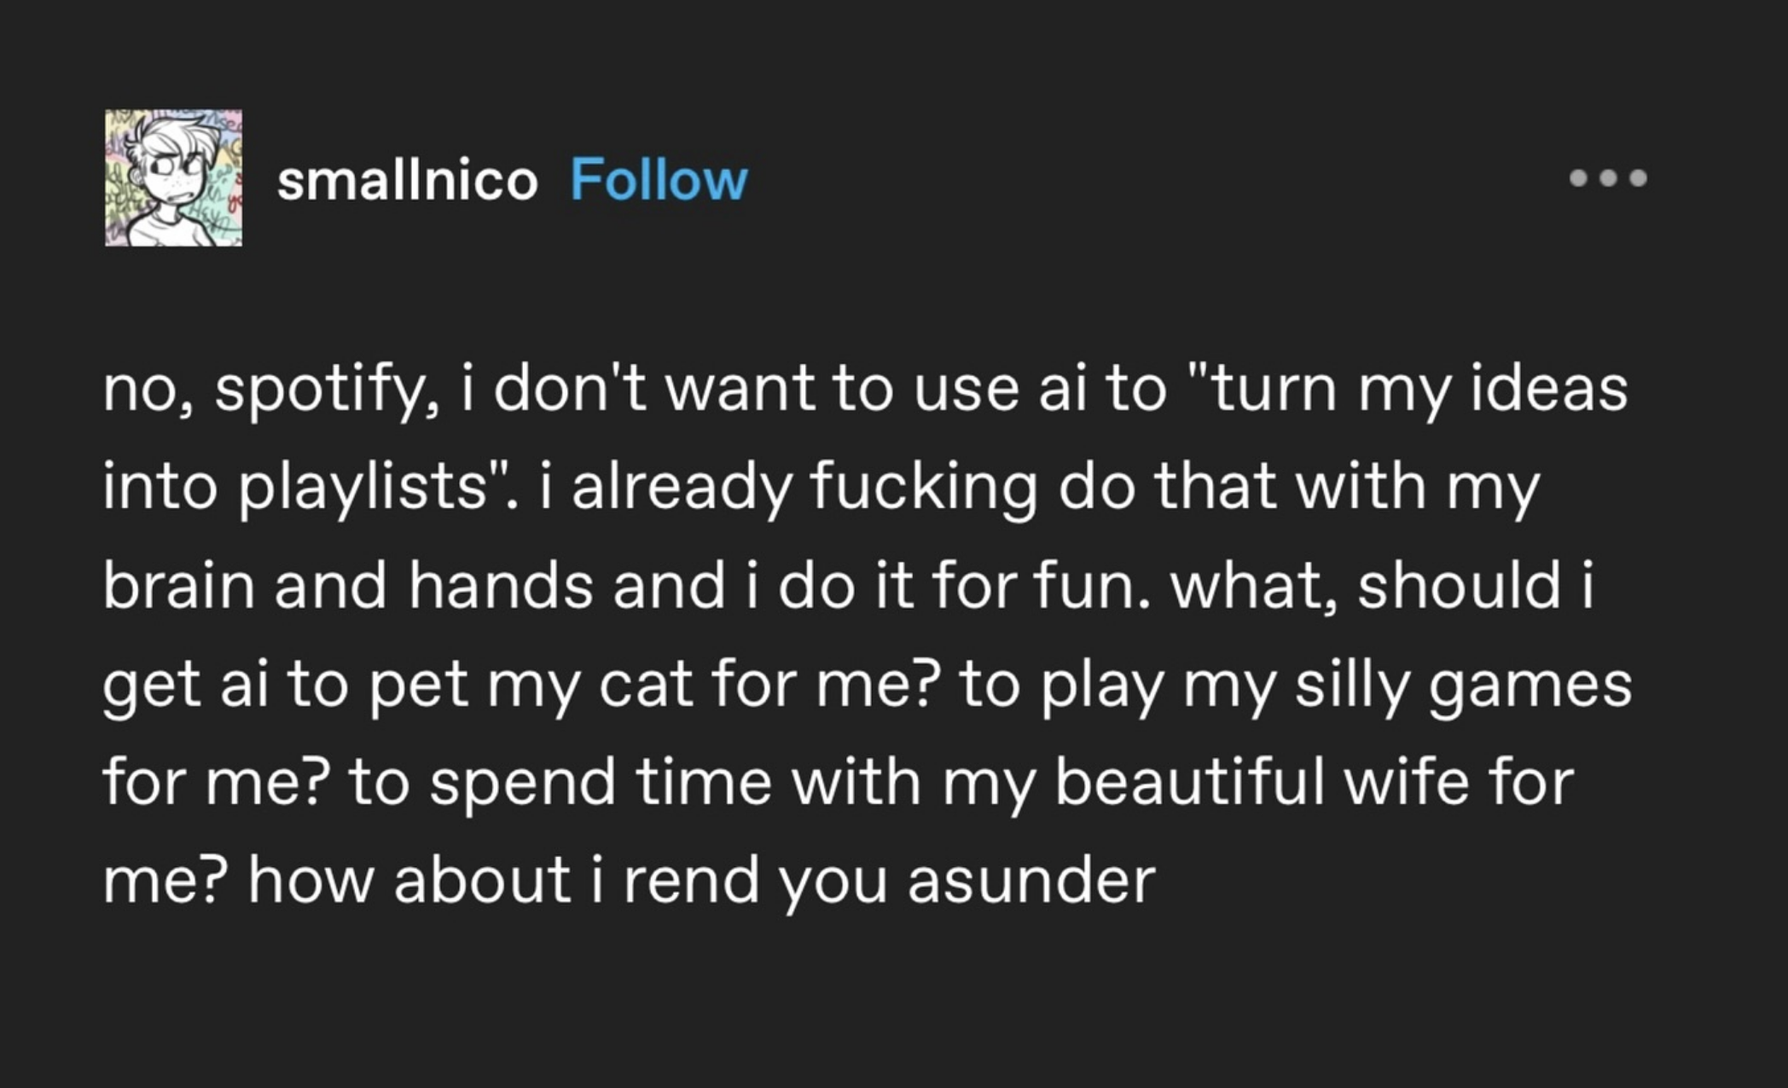Click the words "silly games" in post
Image resolution: width=1788 pixels, height=1088 pixels.
tap(1463, 686)
